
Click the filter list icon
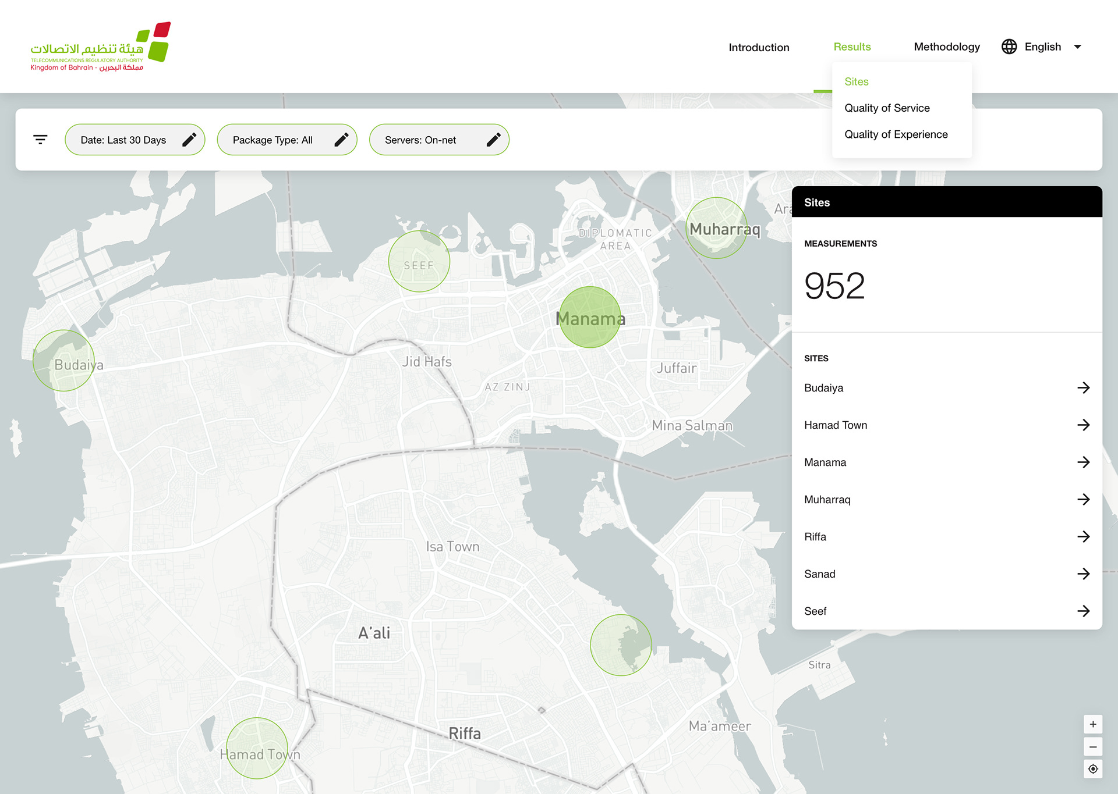tap(40, 140)
